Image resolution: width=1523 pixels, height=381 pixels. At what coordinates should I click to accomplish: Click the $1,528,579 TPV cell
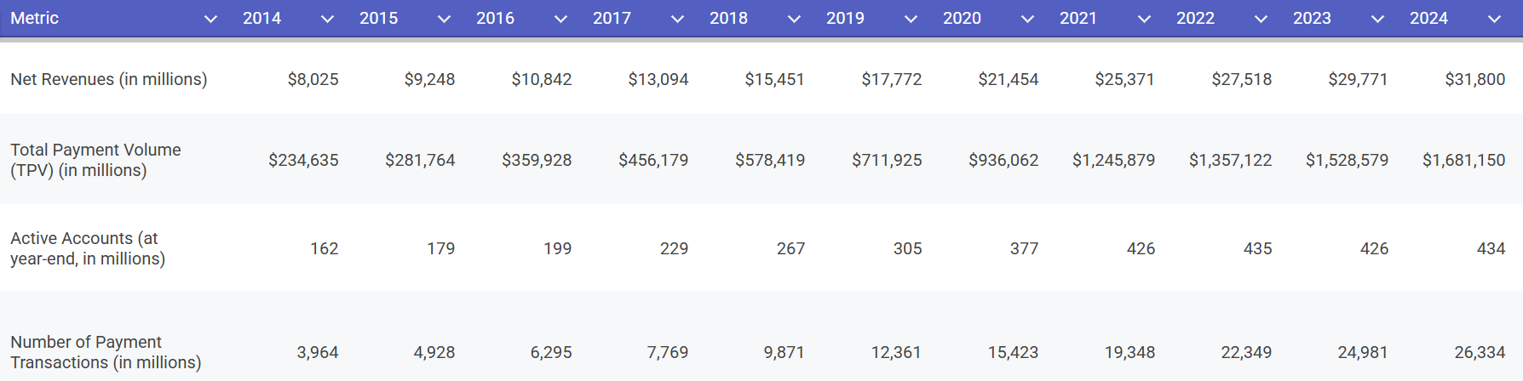[x=1347, y=160]
